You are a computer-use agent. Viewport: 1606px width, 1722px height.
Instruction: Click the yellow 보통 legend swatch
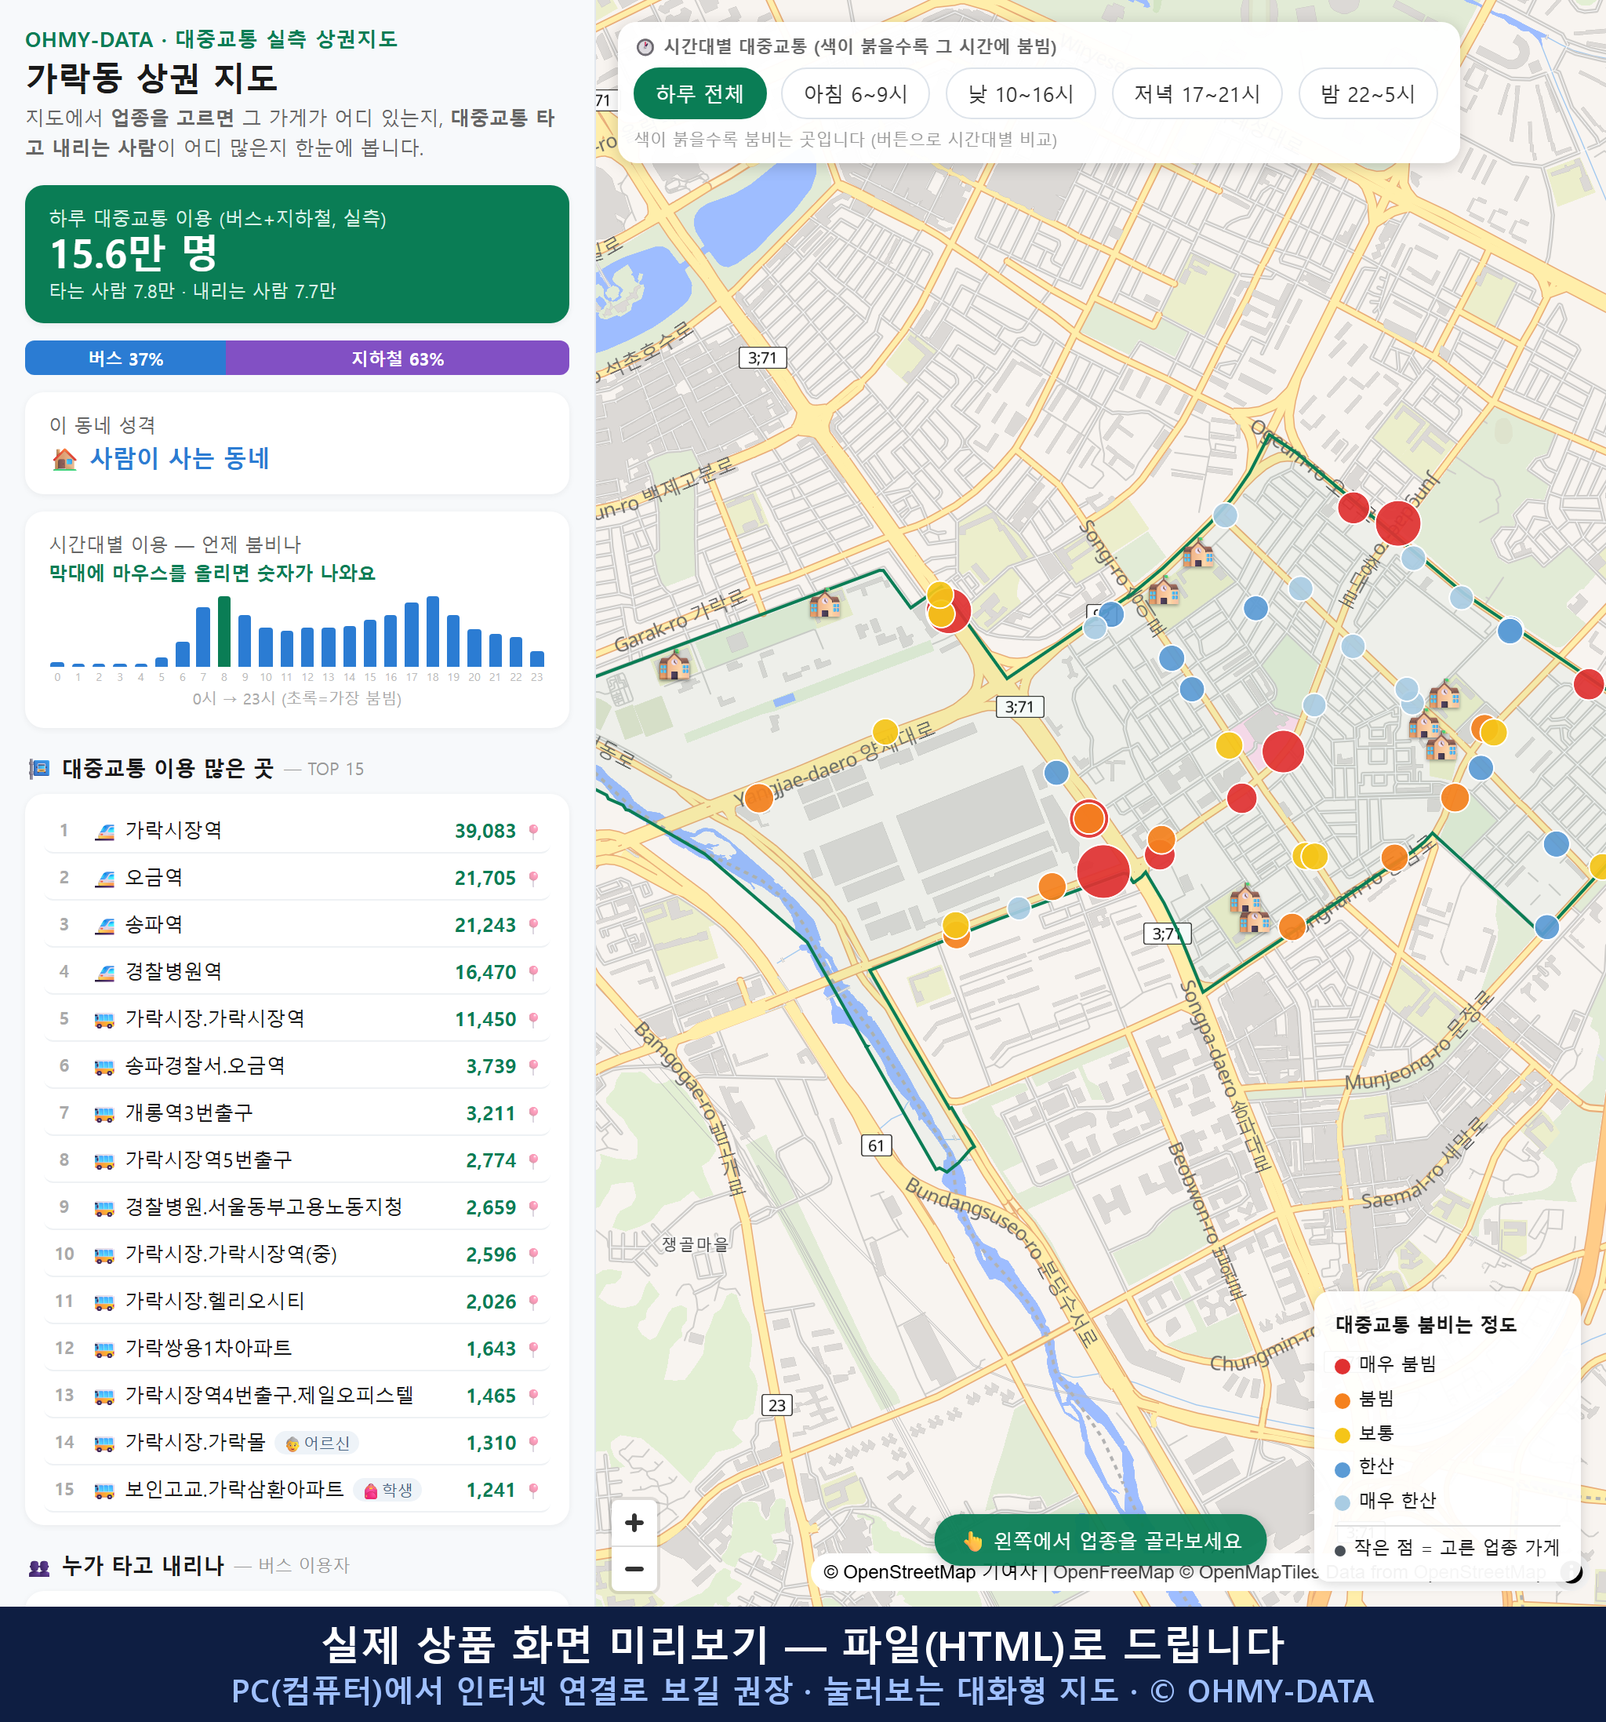pos(1342,1436)
